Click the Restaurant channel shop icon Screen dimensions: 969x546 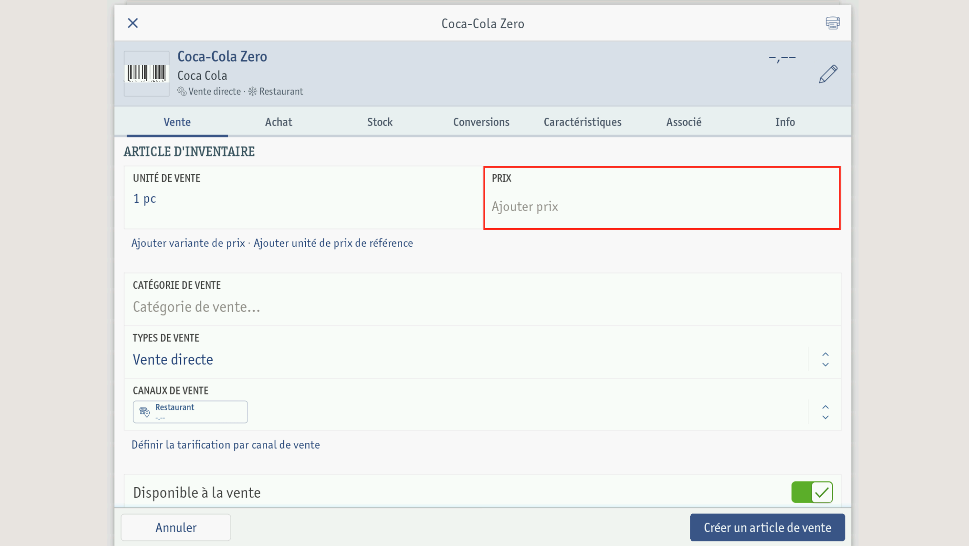pyautogui.click(x=144, y=412)
